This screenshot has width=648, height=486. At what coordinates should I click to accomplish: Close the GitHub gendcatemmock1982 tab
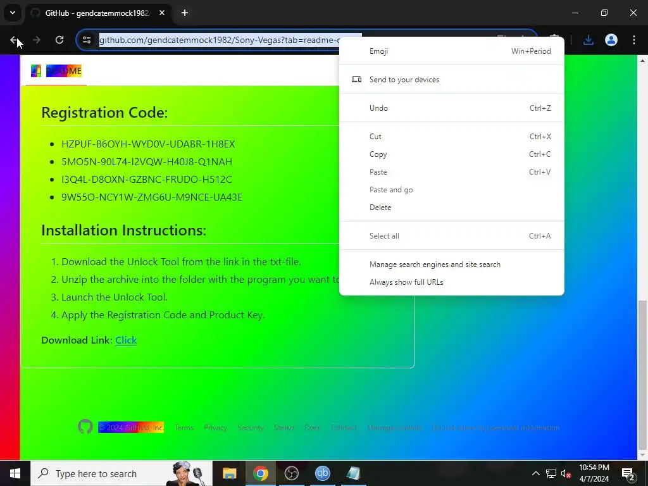(x=162, y=13)
